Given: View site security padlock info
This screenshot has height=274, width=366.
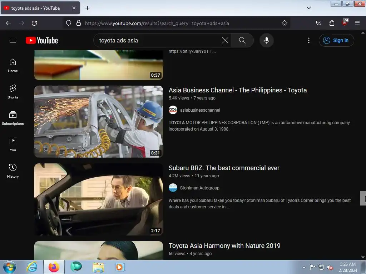Looking at the screenshot, I should pos(79,23).
